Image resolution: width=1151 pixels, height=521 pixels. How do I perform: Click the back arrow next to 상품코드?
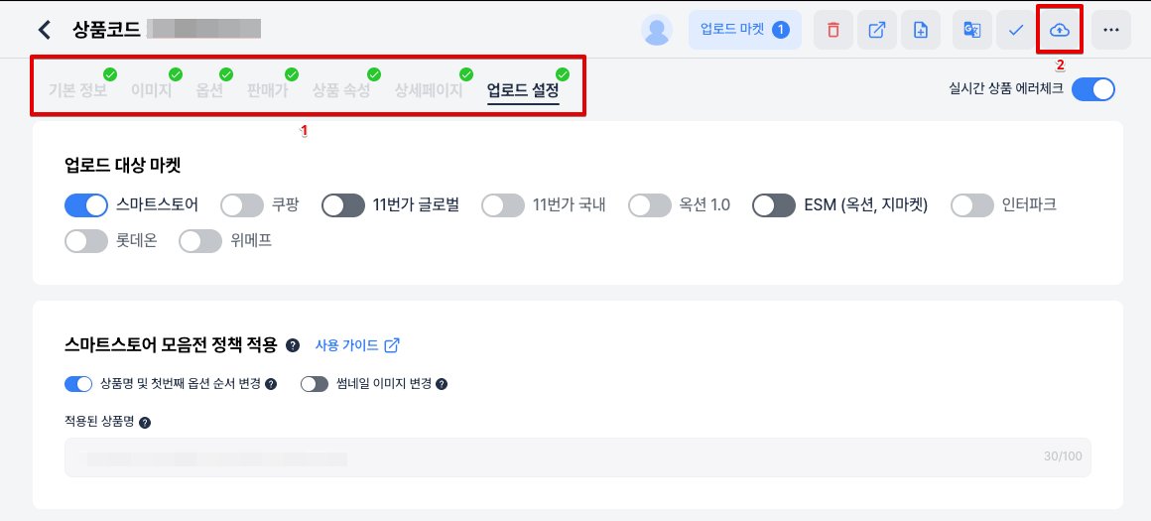point(45,30)
